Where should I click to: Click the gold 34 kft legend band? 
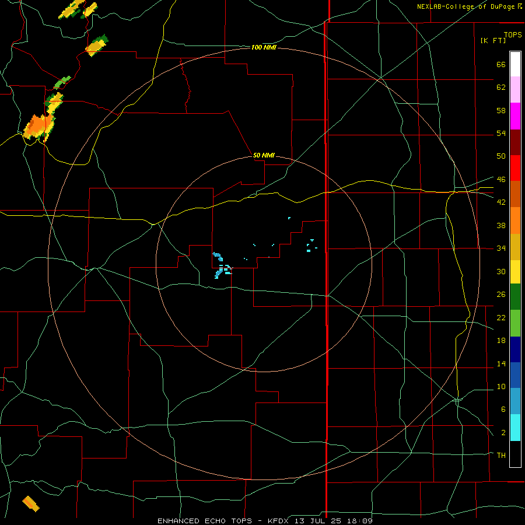click(x=515, y=247)
